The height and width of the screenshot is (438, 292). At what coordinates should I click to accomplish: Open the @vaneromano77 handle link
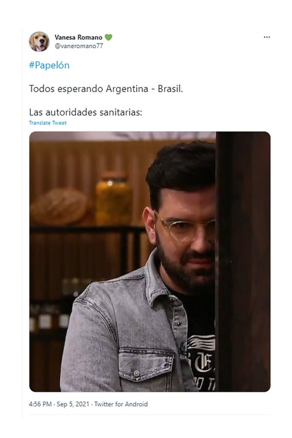(x=79, y=46)
